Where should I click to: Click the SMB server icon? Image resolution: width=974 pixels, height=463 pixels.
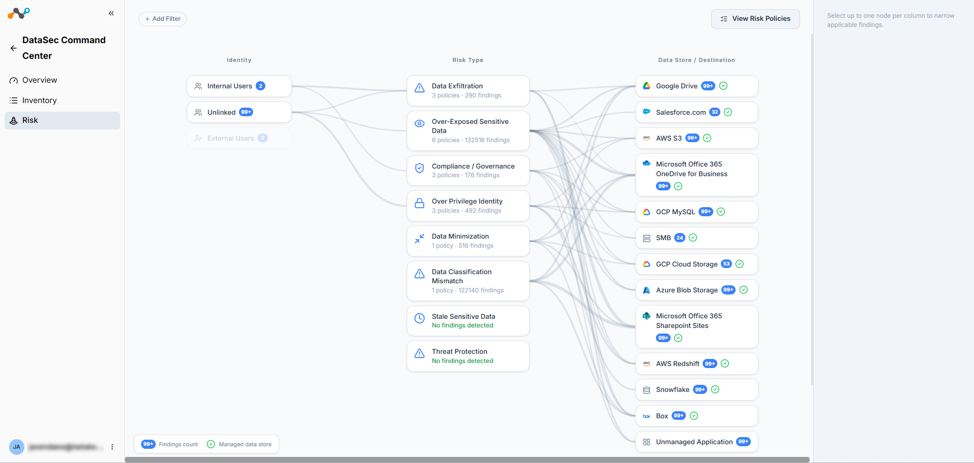(x=646, y=238)
